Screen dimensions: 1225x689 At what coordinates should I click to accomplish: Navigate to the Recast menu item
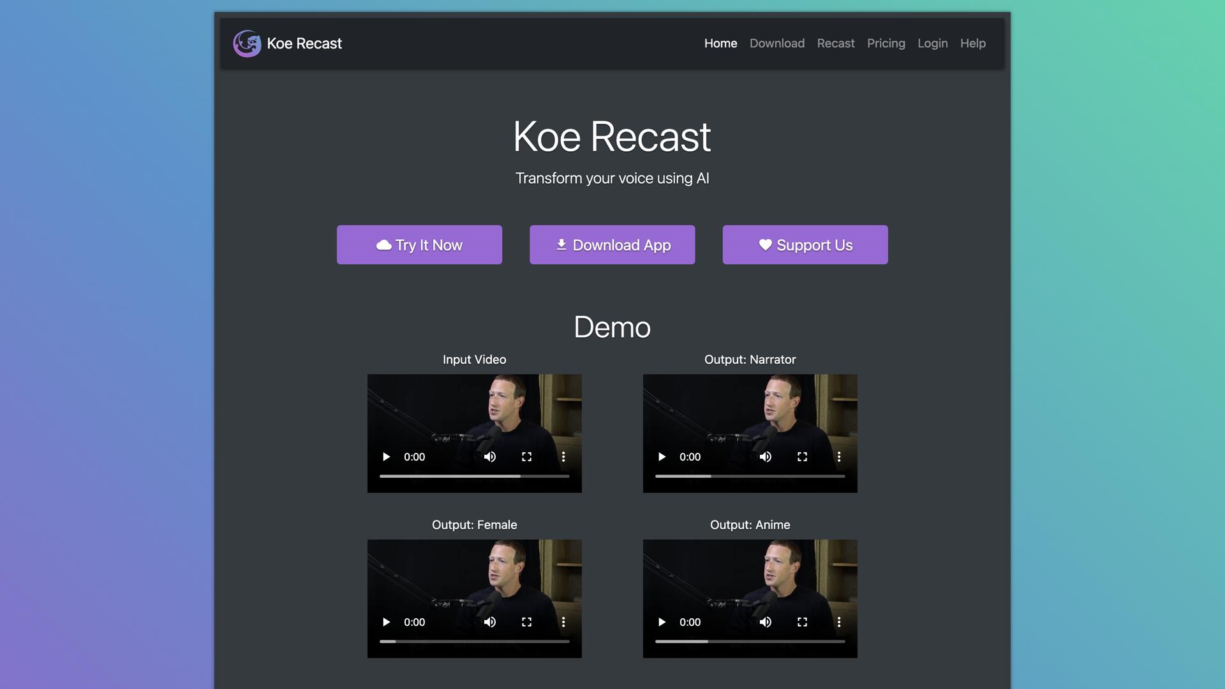click(x=836, y=43)
